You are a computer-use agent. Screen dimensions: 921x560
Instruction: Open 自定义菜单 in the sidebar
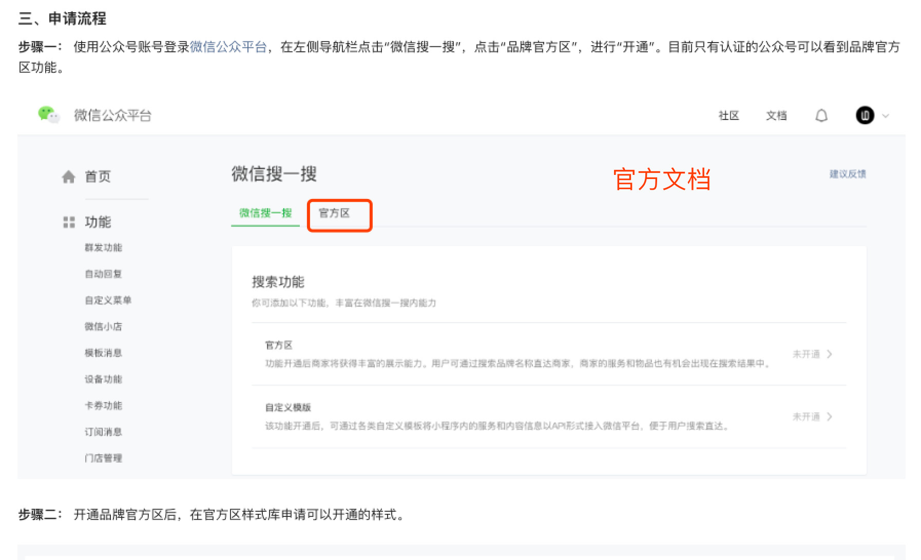point(108,300)
